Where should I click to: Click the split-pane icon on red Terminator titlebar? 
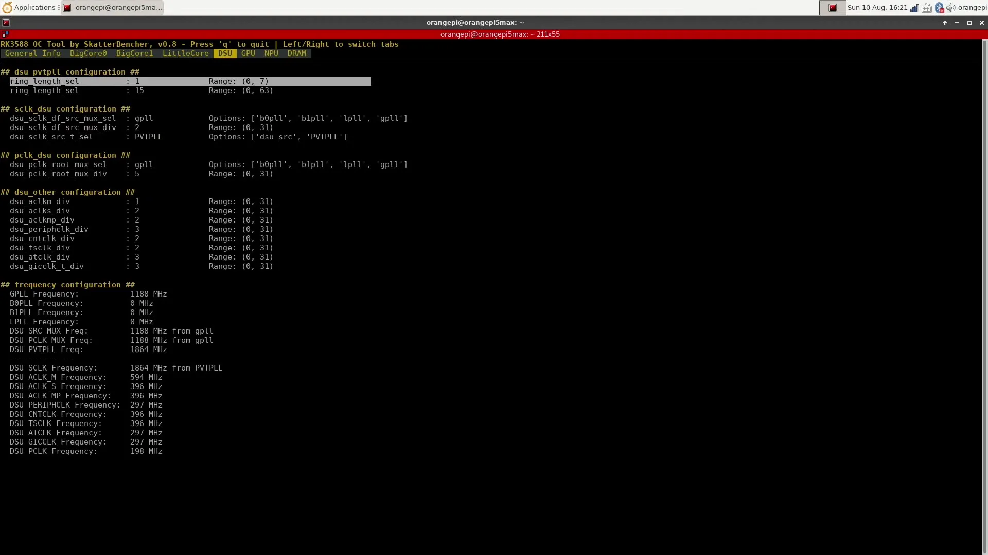tap(5, 34)
